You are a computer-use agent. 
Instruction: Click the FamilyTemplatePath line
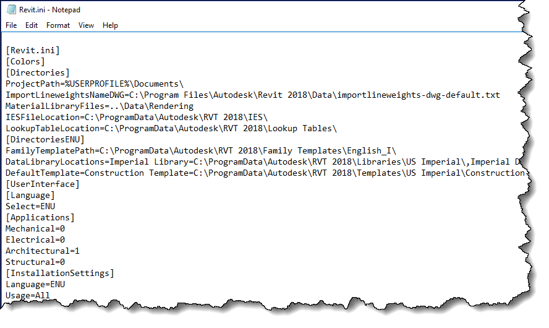coord(201,151)
